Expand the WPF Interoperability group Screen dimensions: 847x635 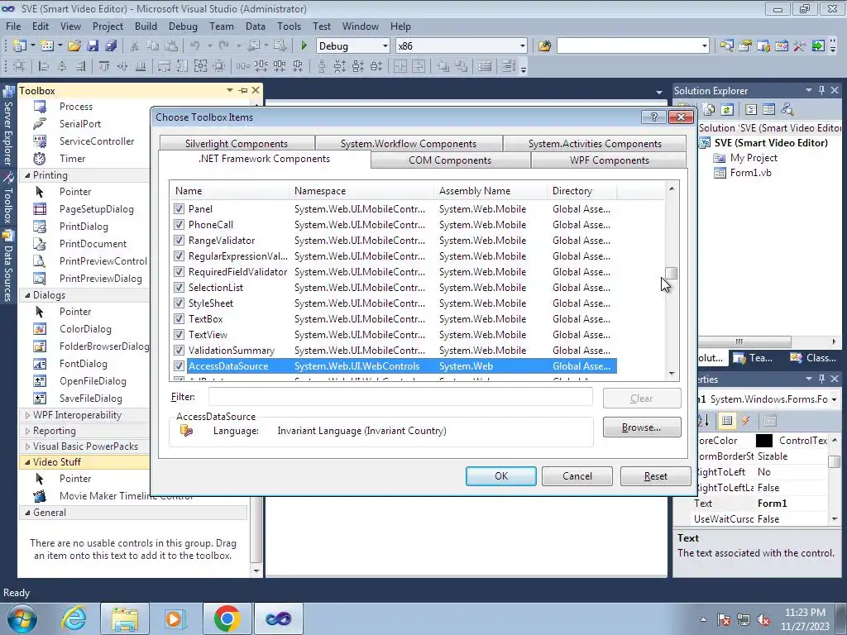[x=27, y=415]
